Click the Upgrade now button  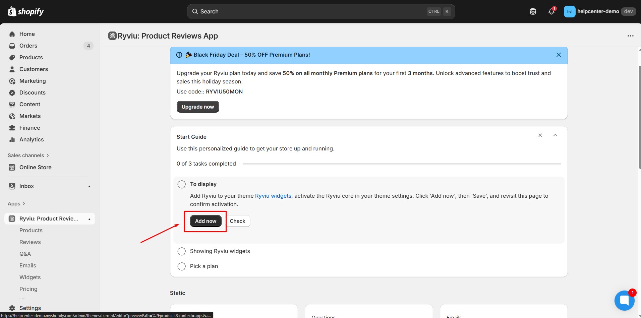click(197, 107)
